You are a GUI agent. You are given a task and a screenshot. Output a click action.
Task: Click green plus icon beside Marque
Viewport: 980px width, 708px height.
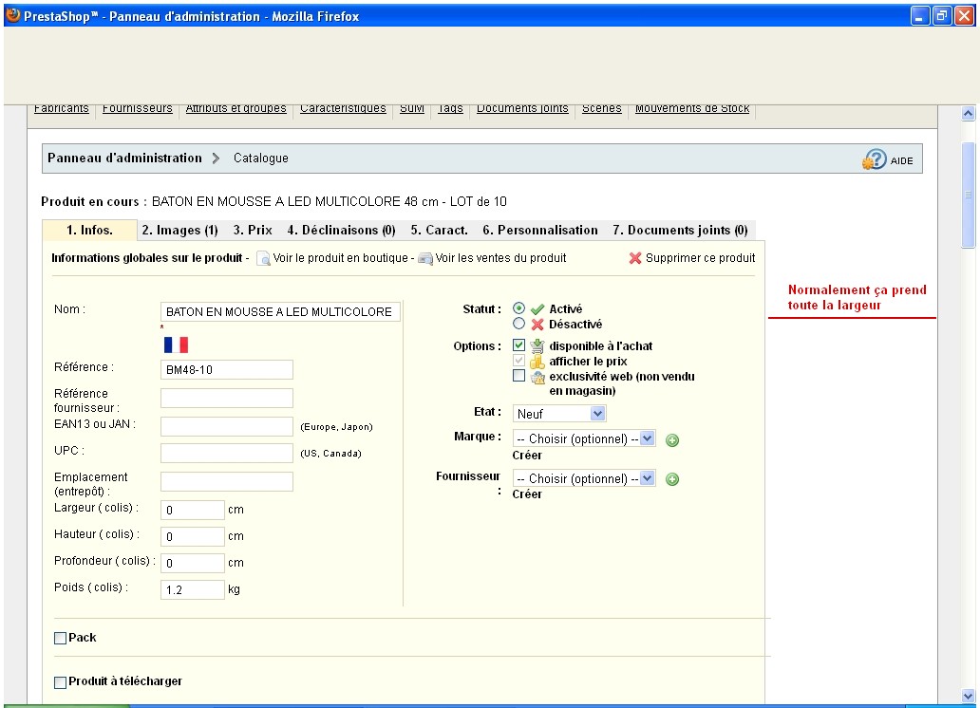click(672, 440)
